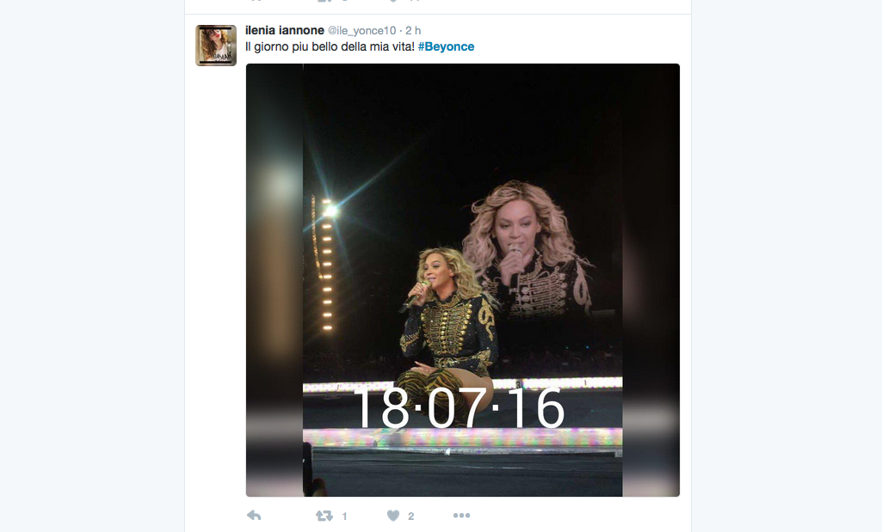Click the large screen projection in the photo
The height and width of the screenshot is (532, 882).
click(526, 253)
